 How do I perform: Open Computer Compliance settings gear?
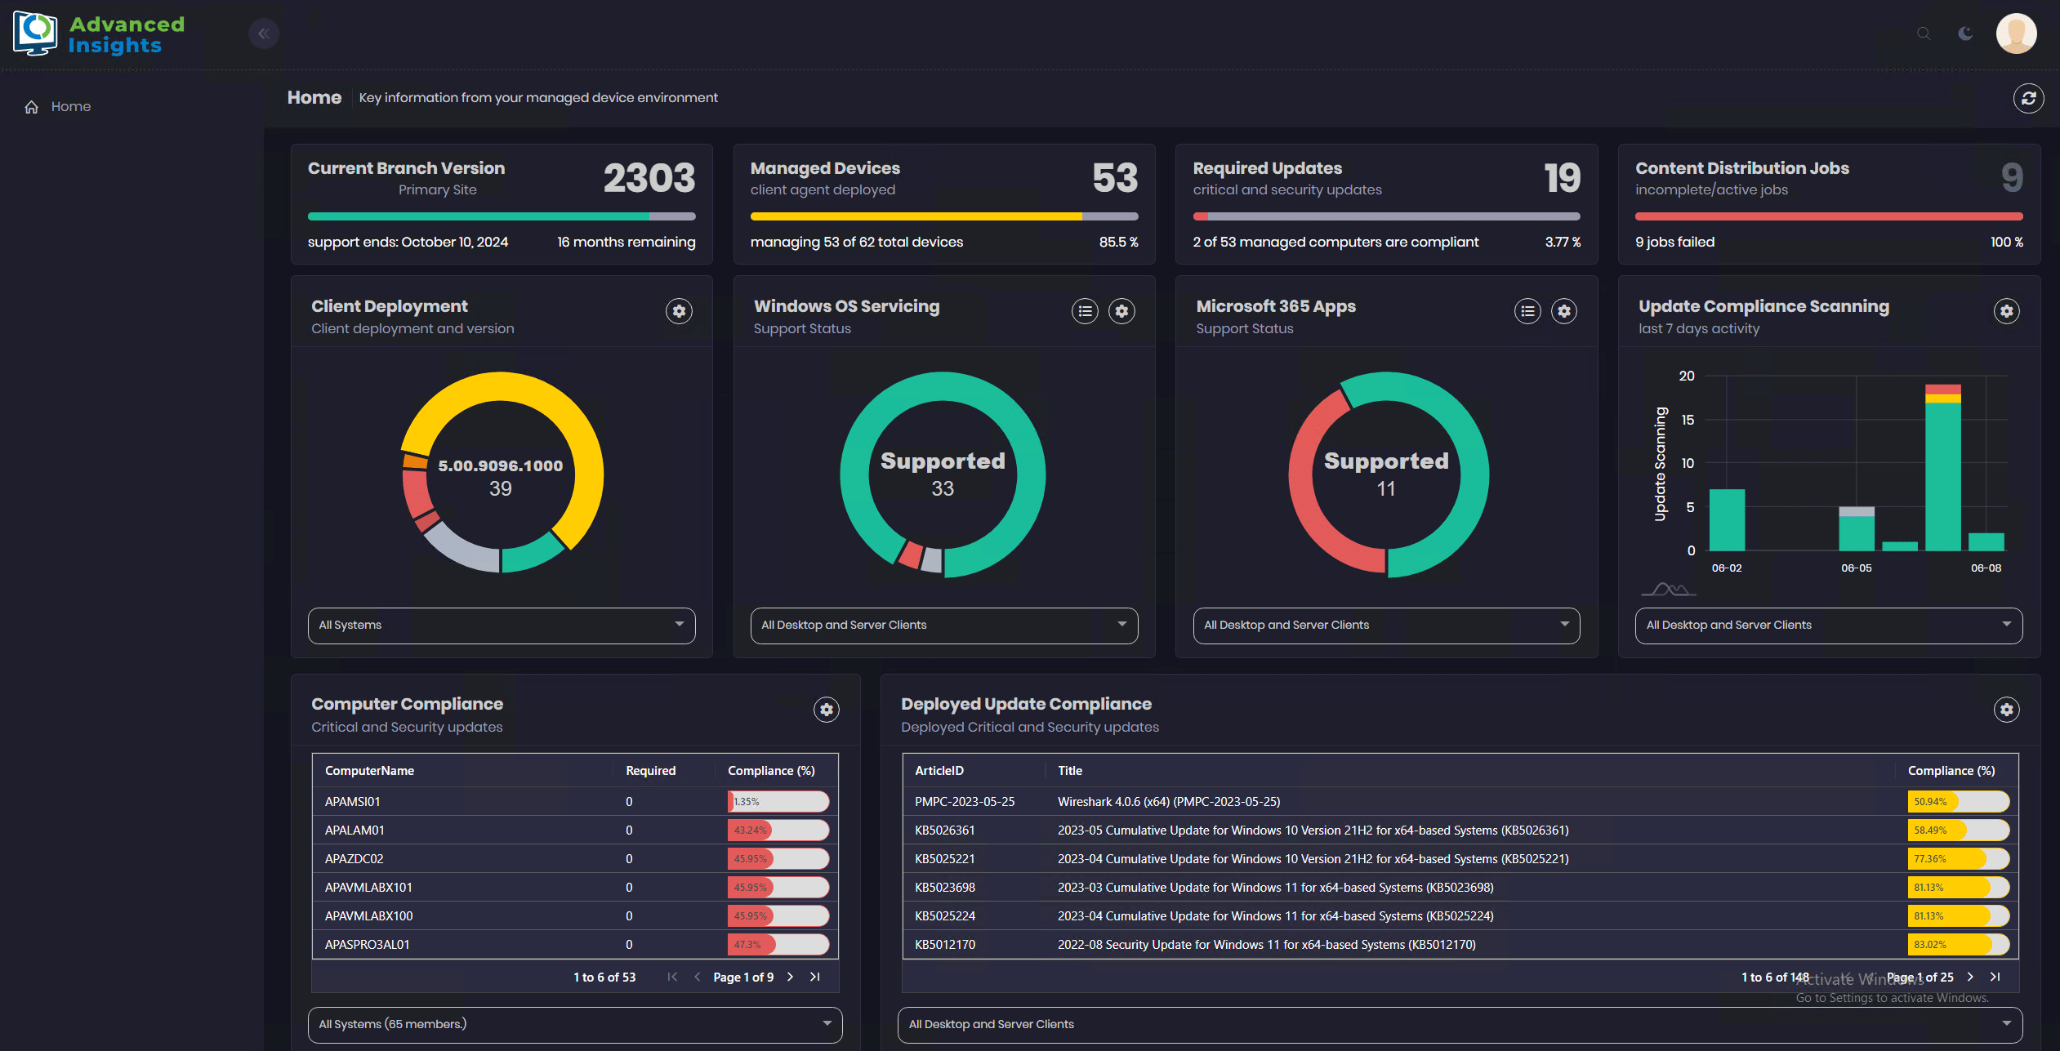point(827,710)
